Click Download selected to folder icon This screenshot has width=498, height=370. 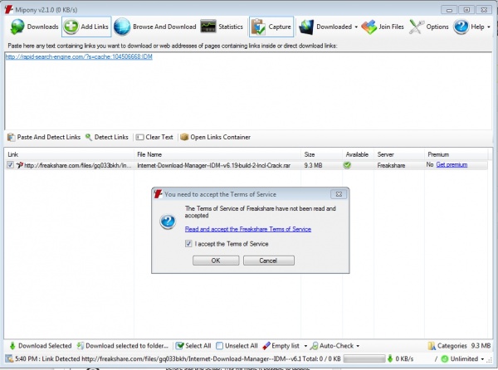[81, 346]
